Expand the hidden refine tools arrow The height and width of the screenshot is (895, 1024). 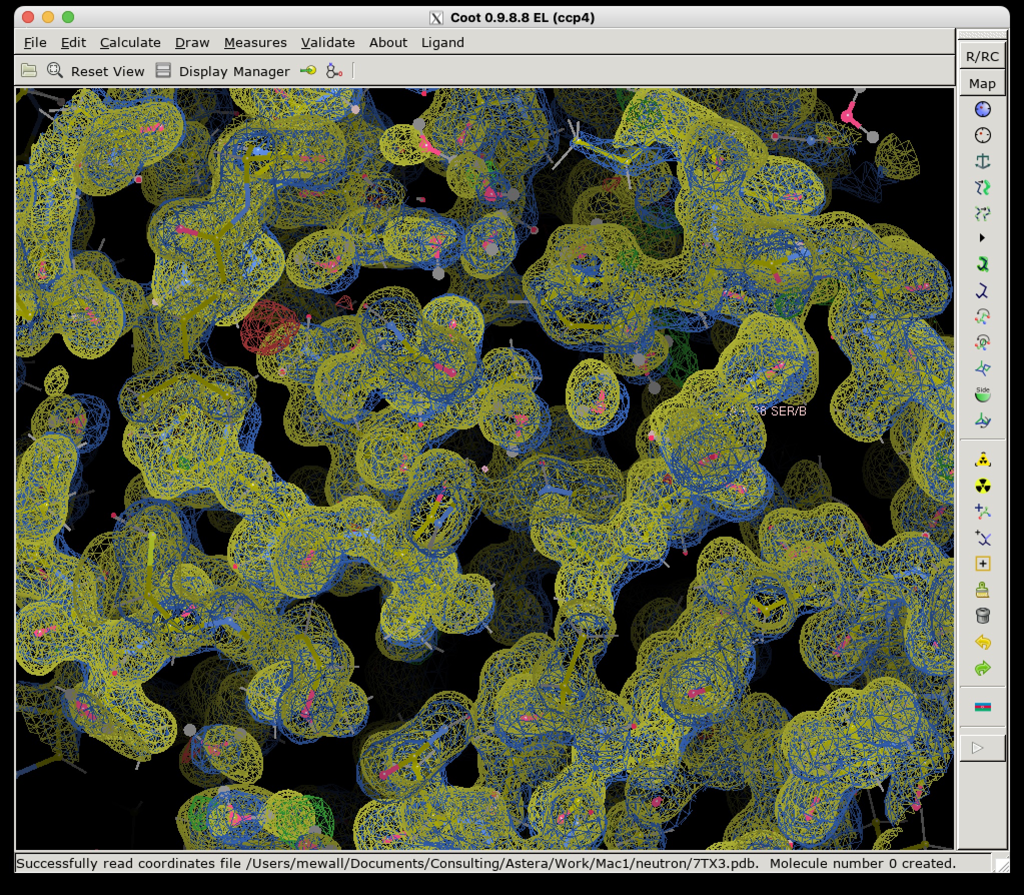tap(982, 238)
